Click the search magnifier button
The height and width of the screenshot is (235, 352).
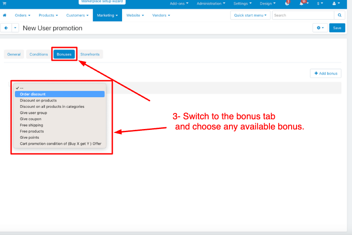tap(340, 15)
